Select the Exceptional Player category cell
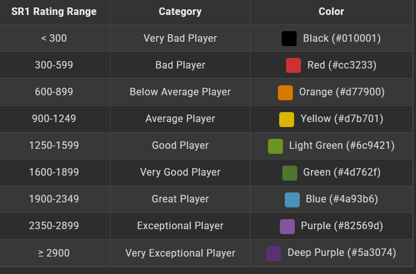Viewport: 416px width, 274px height. click(180, 226)
